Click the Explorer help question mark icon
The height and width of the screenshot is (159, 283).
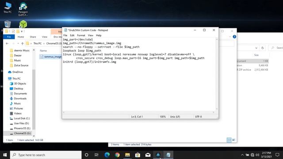point(234,37)
